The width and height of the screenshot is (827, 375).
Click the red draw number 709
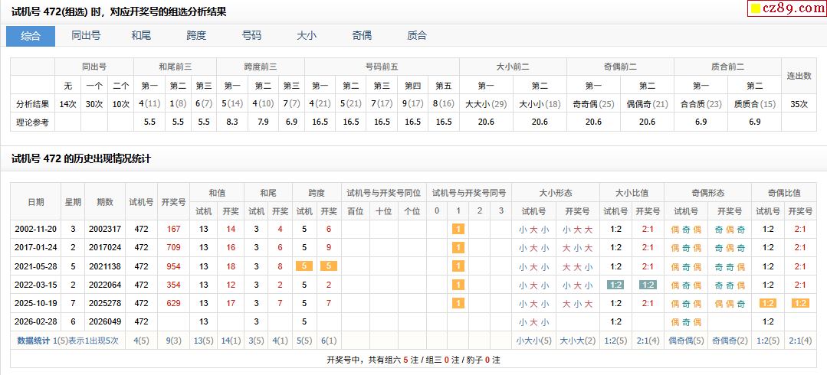click(173, 247)
